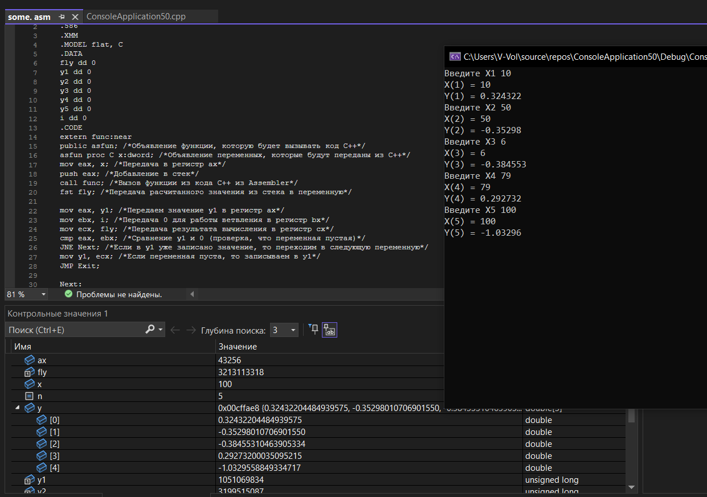Click the value 100 of x
Image resolution: width=707 pixels, height=497 pixels.
[225, 384]
